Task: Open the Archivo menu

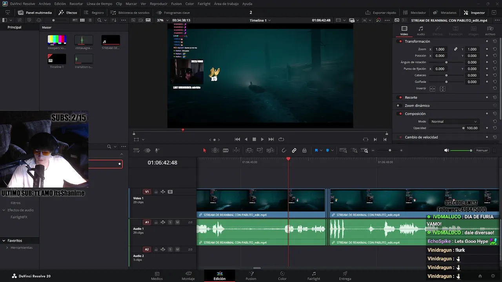Action: (45, 4)
